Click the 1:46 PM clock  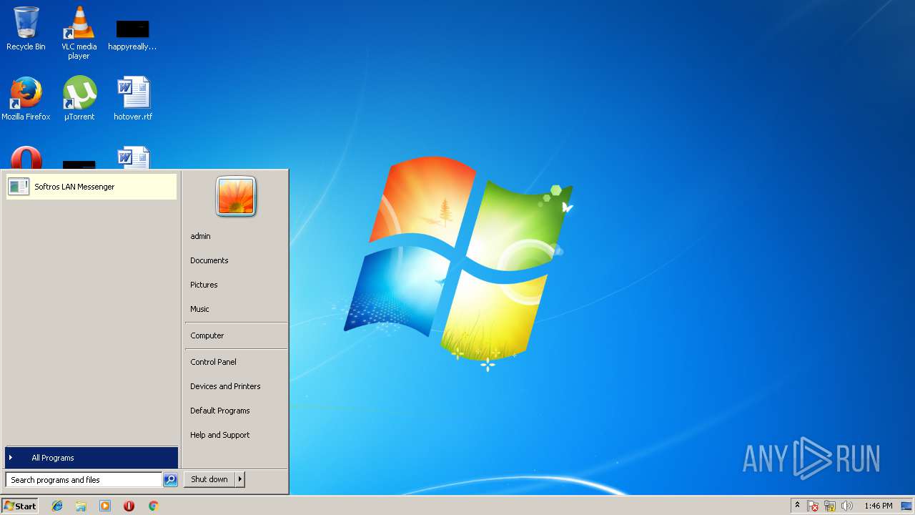tap(878, 506)
